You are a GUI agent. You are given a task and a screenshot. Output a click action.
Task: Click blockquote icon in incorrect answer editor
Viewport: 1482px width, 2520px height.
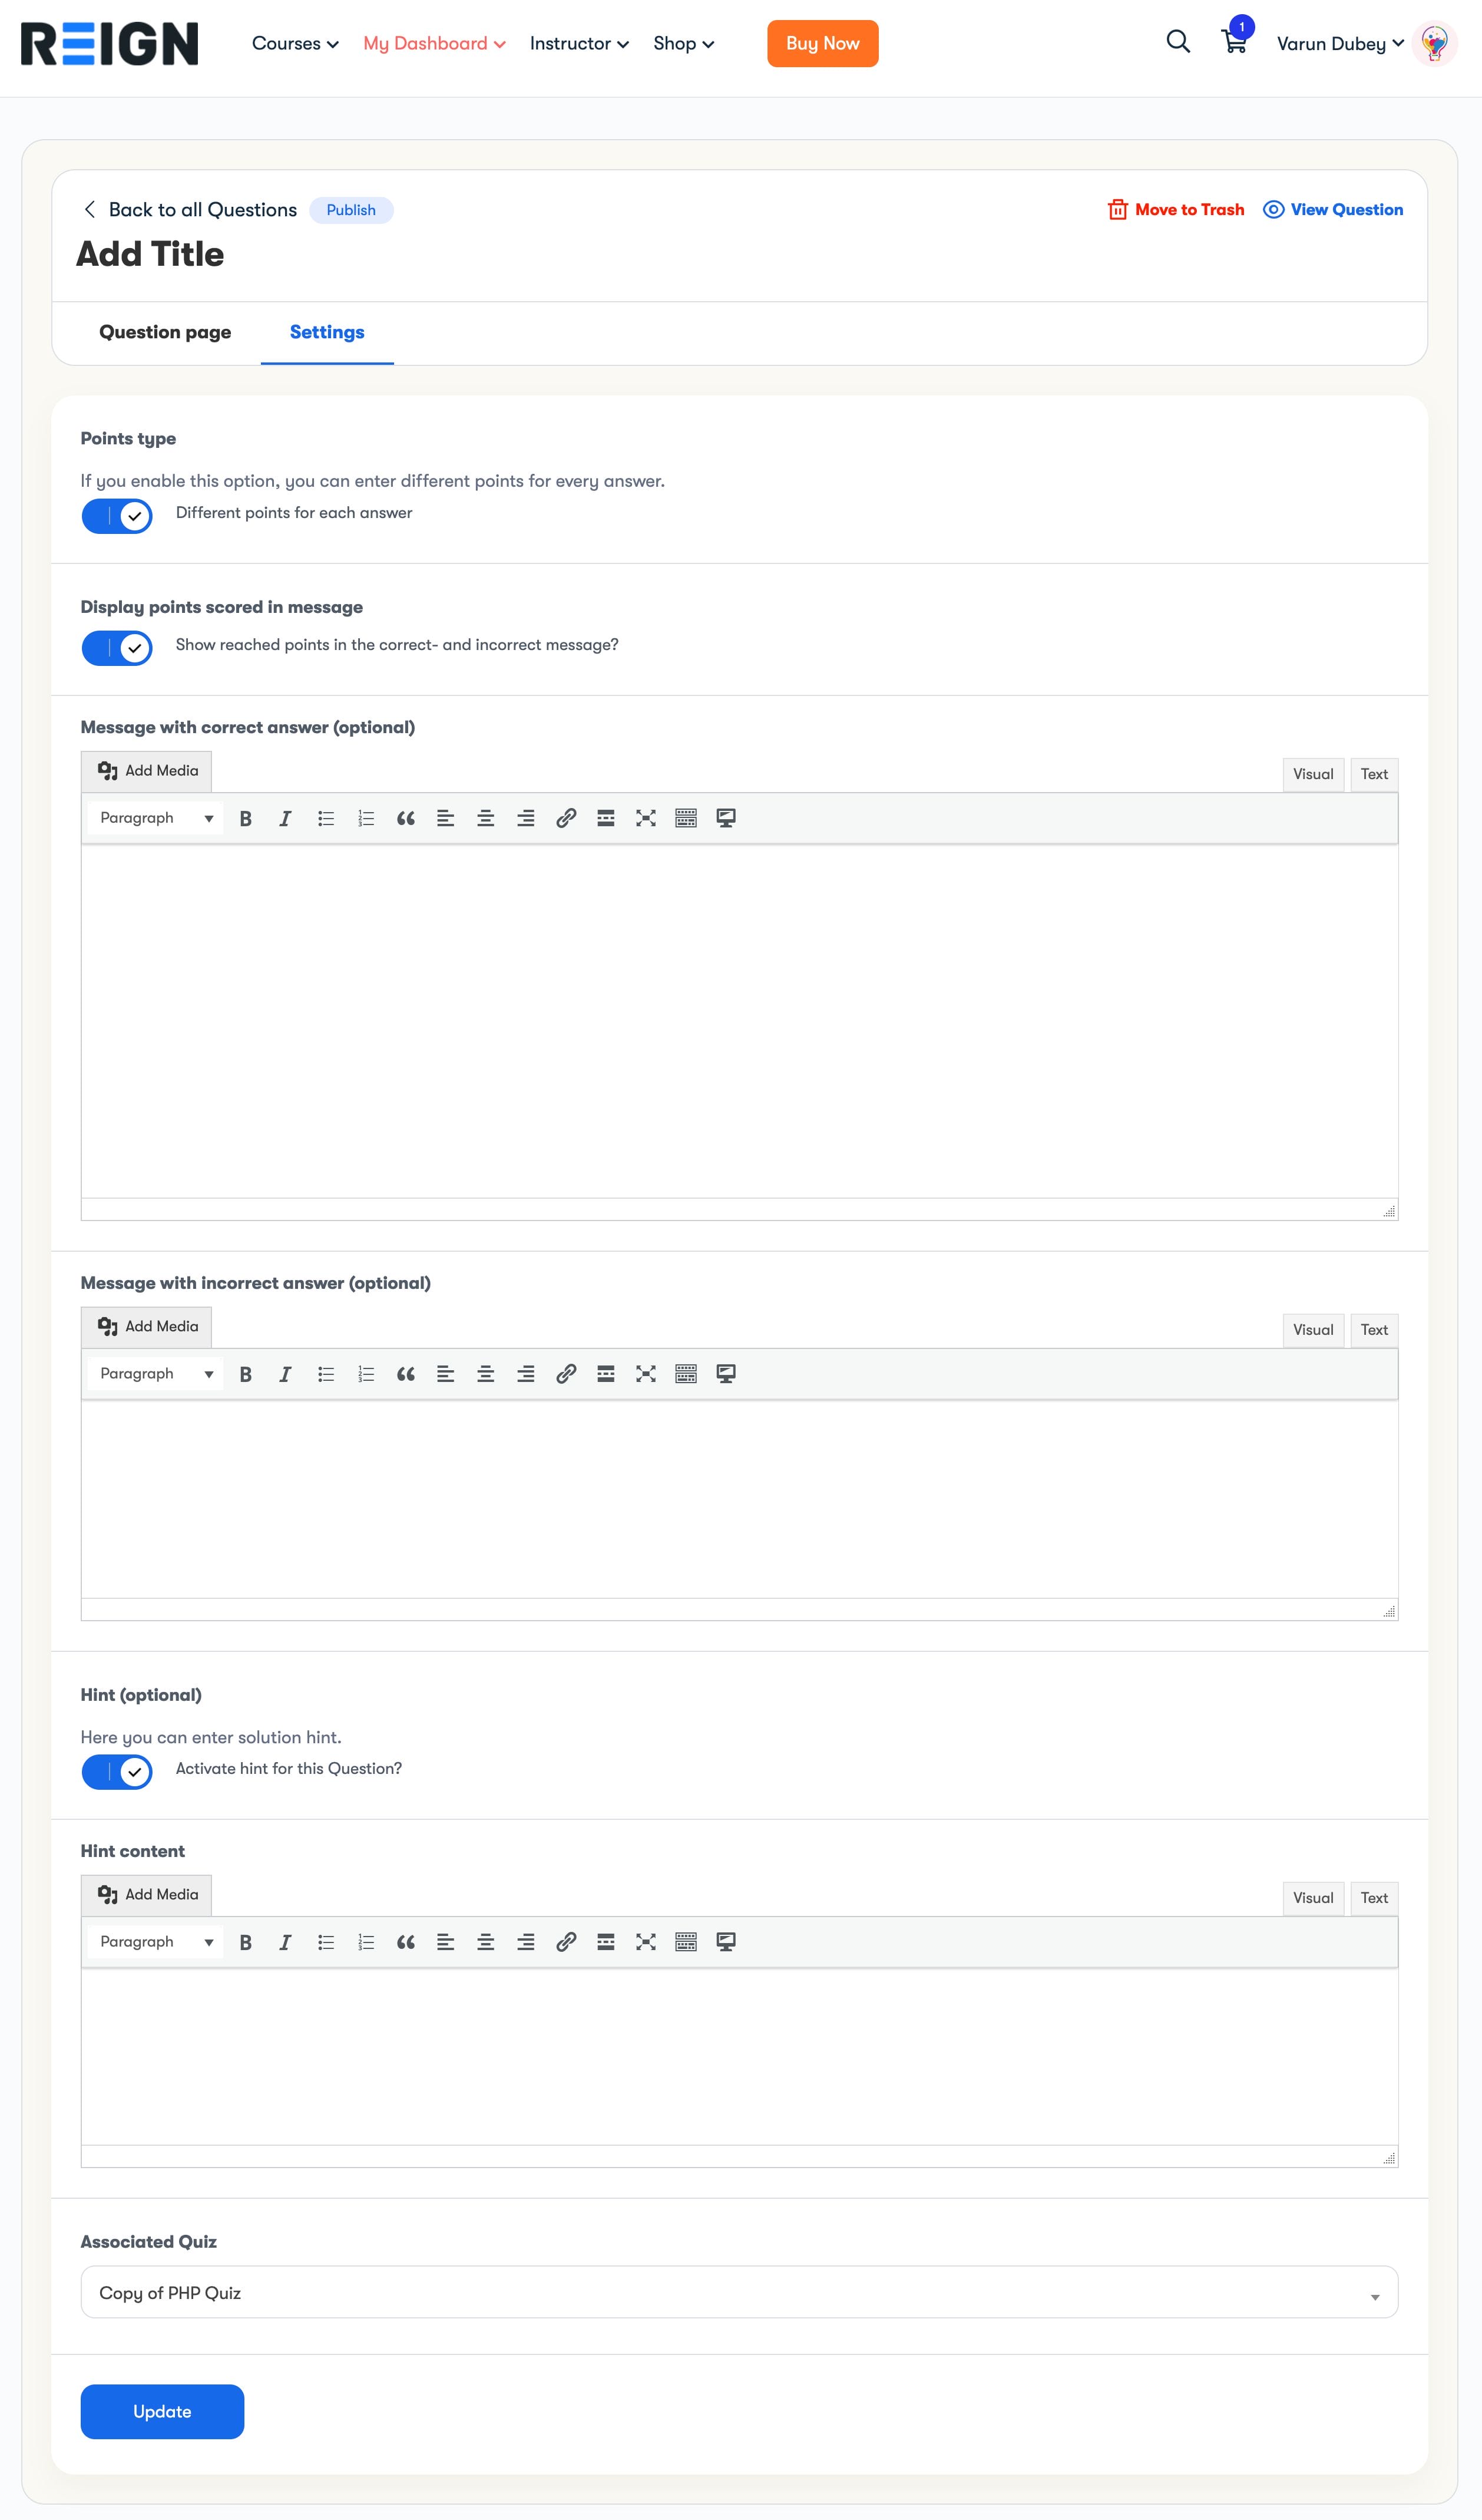coord(406,1375)
